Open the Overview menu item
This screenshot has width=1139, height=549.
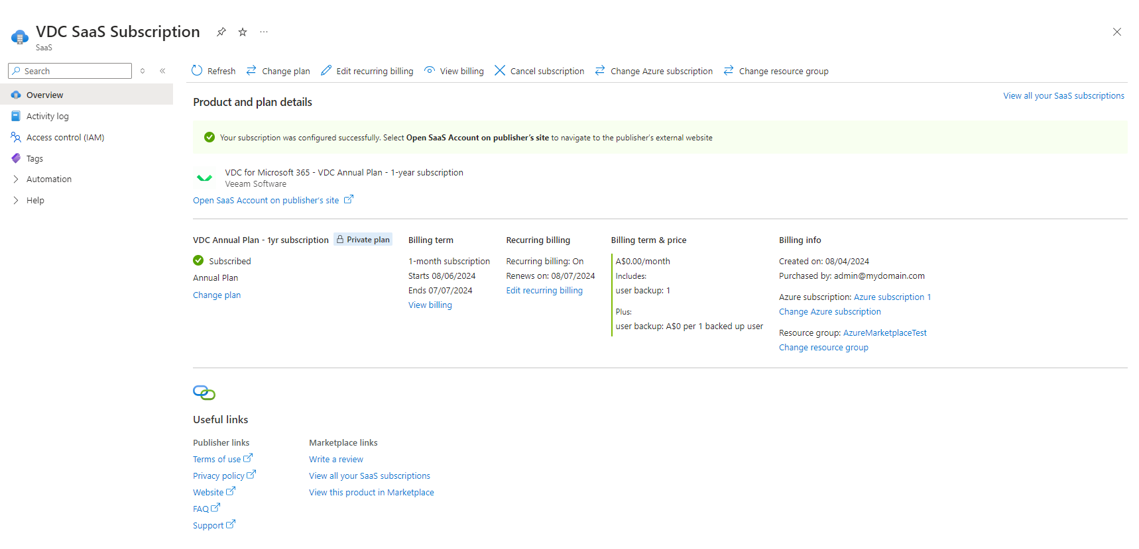click(86, 95)
